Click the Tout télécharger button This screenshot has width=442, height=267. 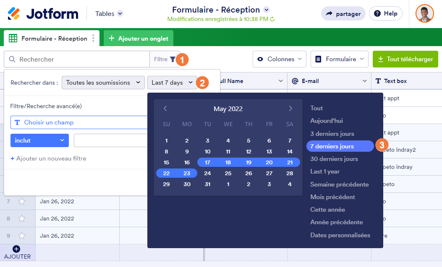[405, 59]
